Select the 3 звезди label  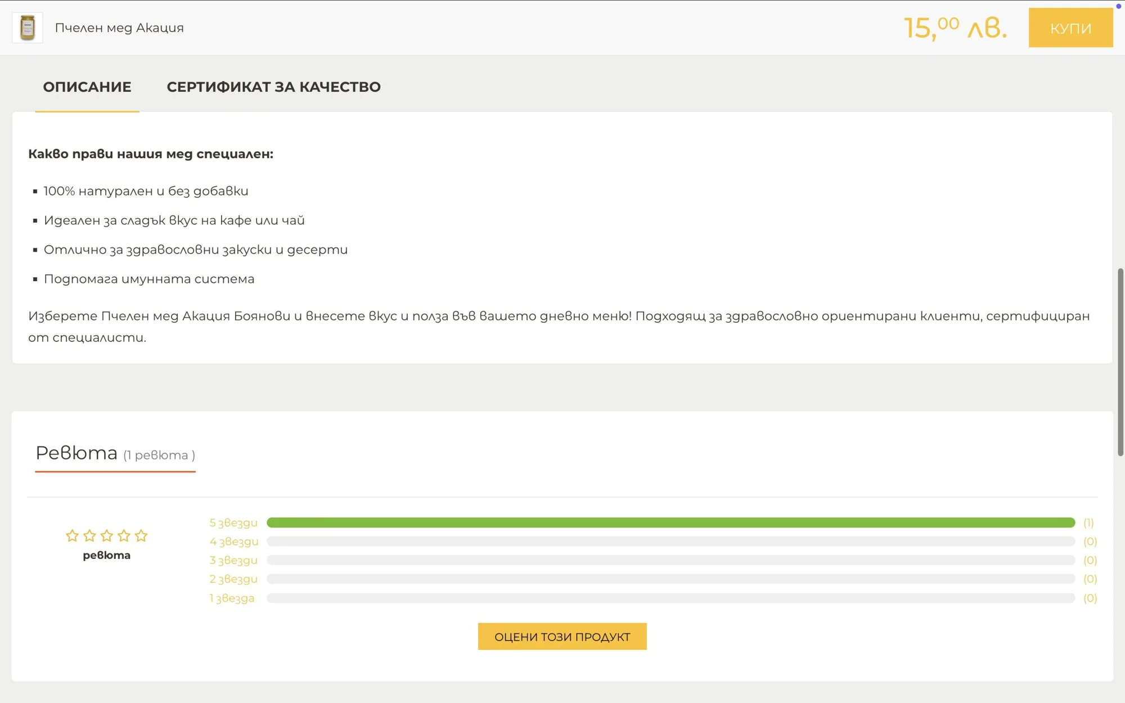[x=233, y=560]
